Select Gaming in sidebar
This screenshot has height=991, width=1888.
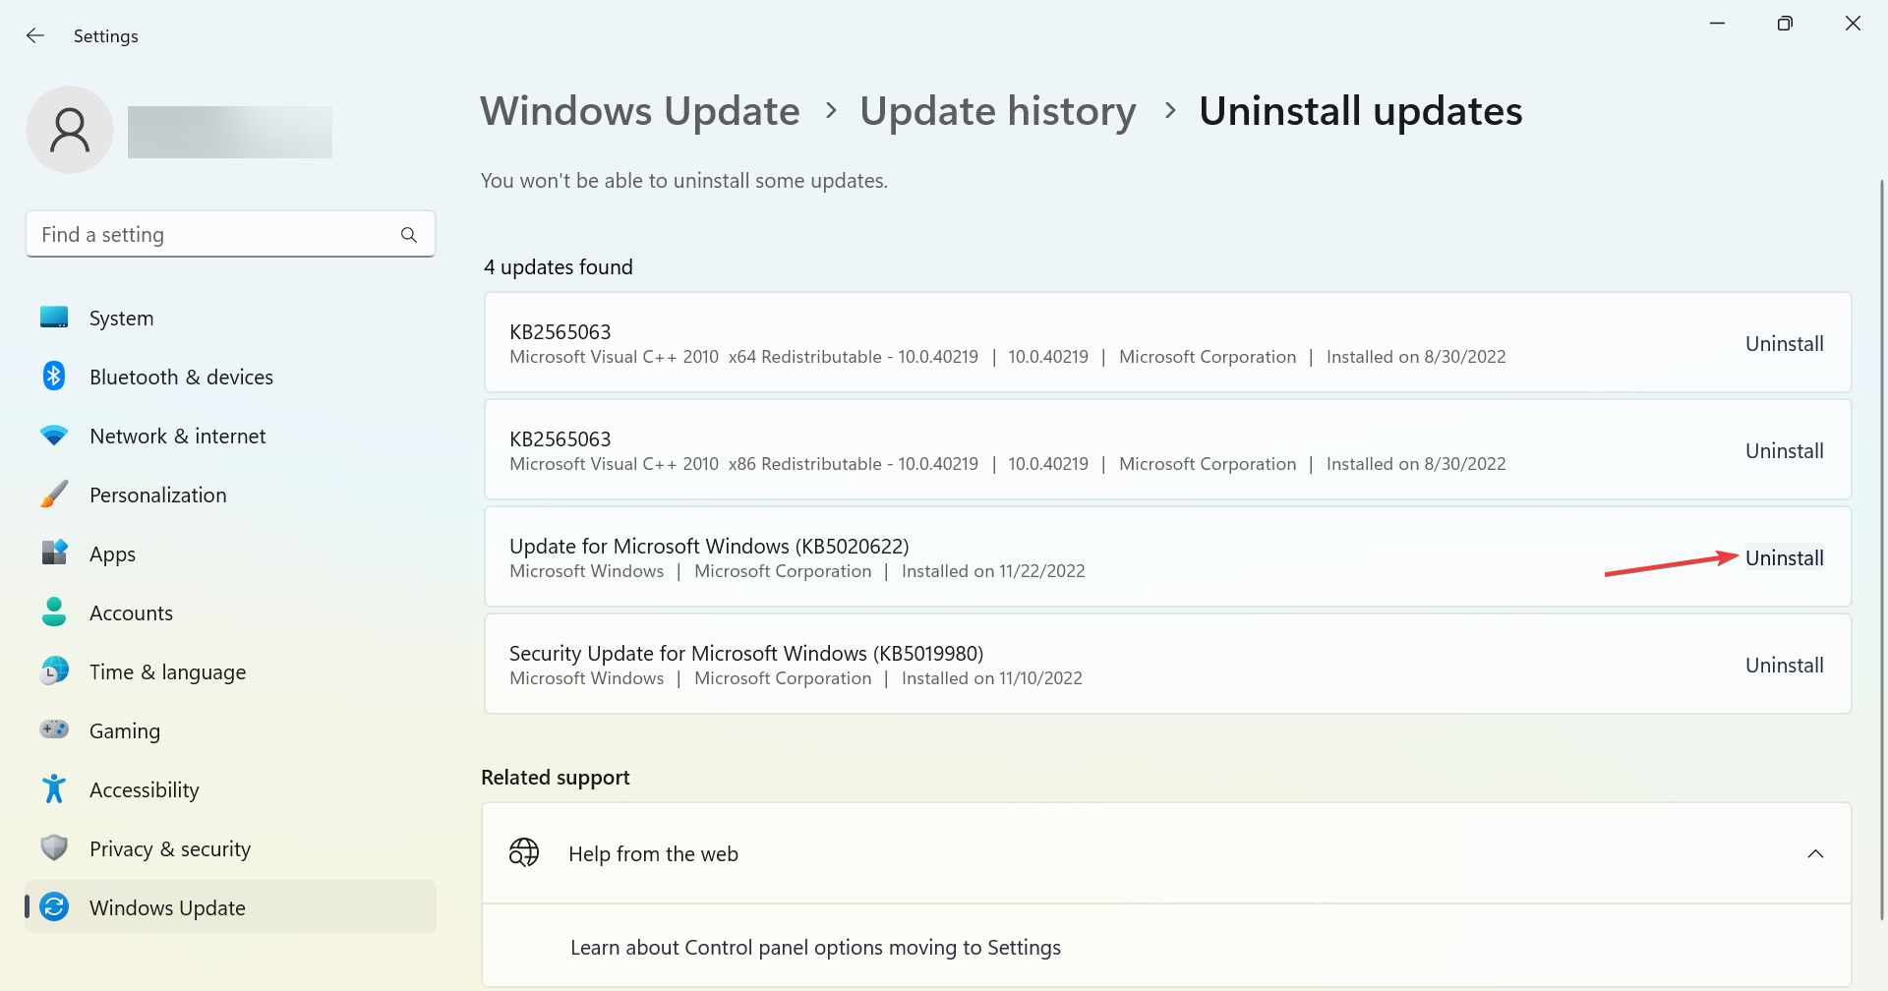pos(230,730)
